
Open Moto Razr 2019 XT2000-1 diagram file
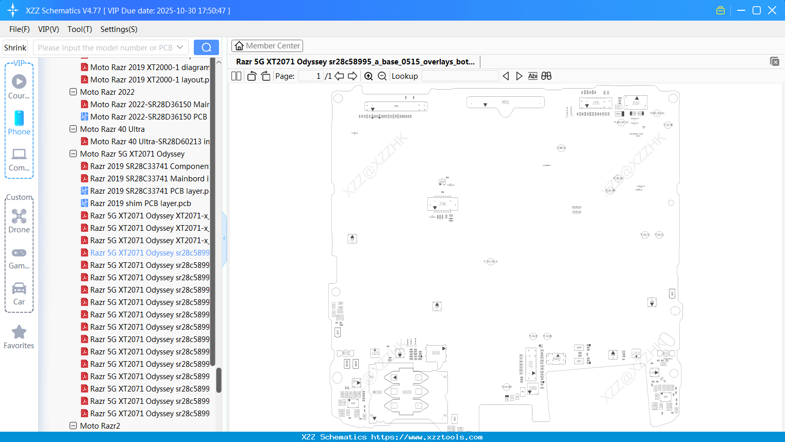click(x=149, y=67)
